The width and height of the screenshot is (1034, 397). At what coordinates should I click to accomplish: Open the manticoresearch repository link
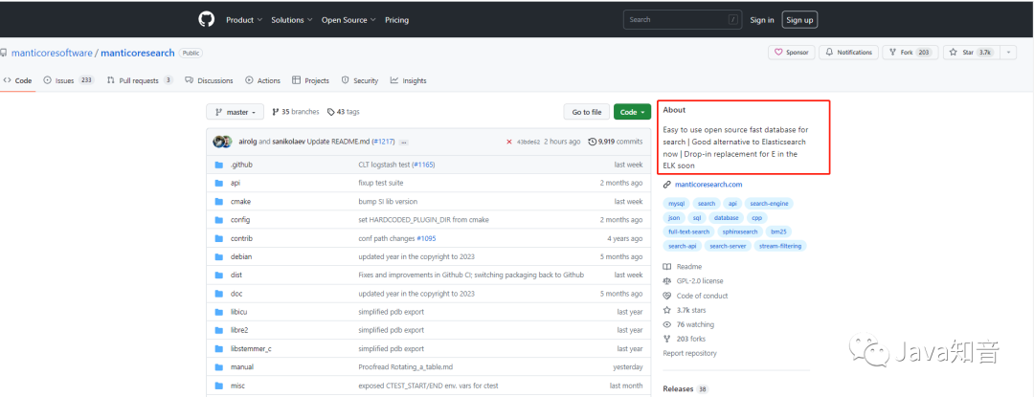coord(138,54)
